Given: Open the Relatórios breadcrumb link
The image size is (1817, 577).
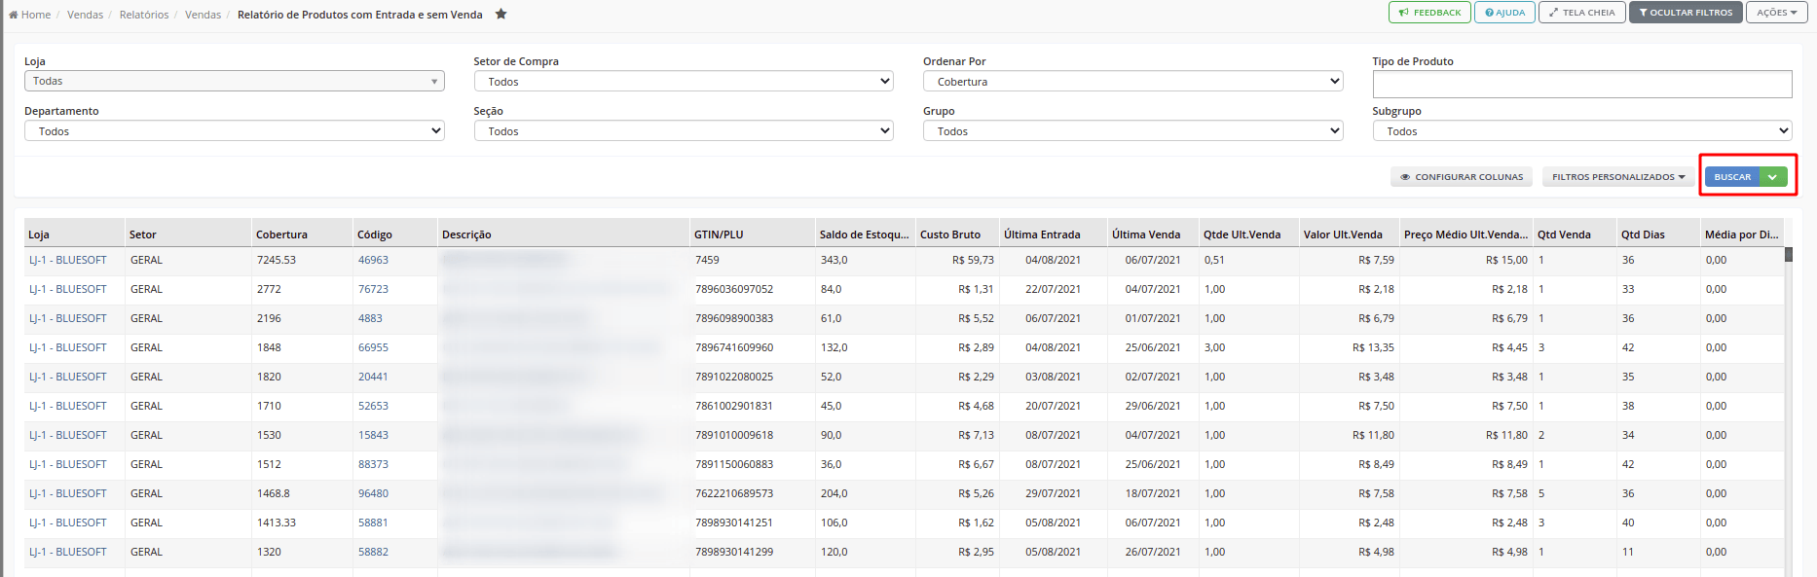Looking at the screenshot, I should 144,15.
